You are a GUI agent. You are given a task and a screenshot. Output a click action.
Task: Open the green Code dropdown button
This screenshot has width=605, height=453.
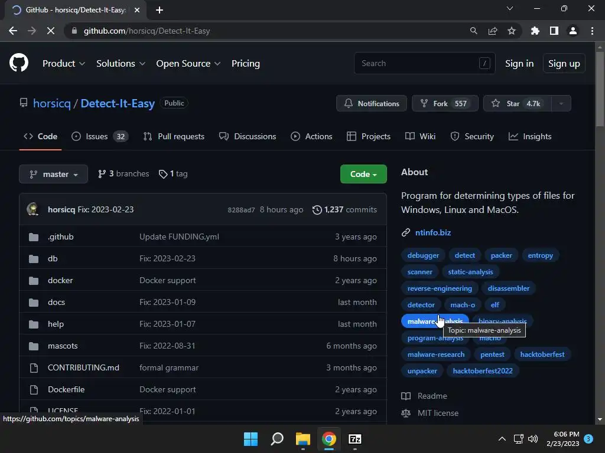click(x=363, y=174)
